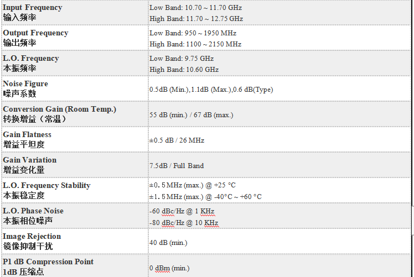Click the Image Rejection 40 dB (min.) value
The height and width of the screenshot is (277, 414).
click(x=168, y=243)
